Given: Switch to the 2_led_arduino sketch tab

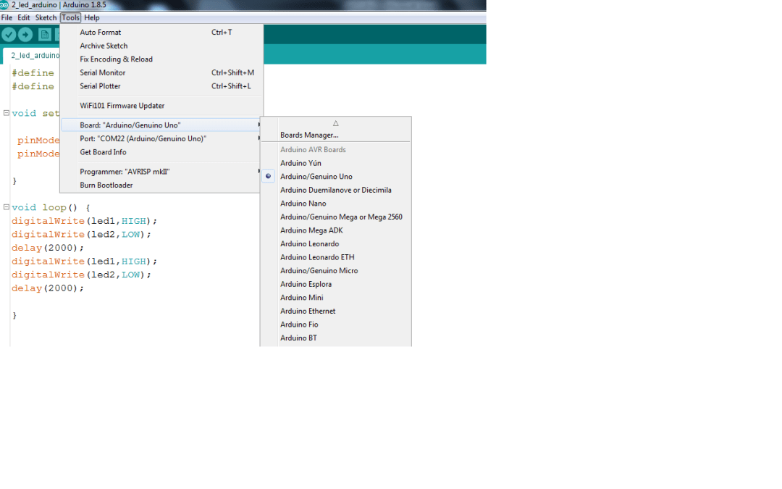Looking at the screenshot, I should click(x=33, y=55).
